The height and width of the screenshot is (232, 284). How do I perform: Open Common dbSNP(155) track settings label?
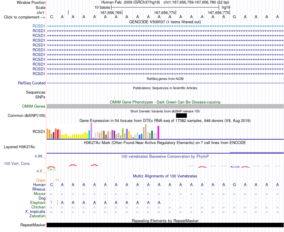pos(26,116)
